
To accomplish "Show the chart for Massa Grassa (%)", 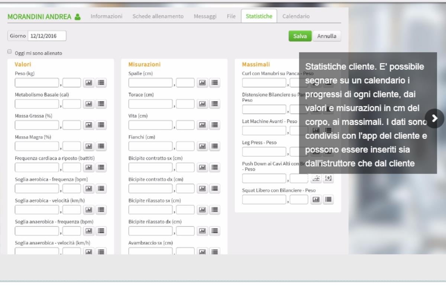I will 89,125.
